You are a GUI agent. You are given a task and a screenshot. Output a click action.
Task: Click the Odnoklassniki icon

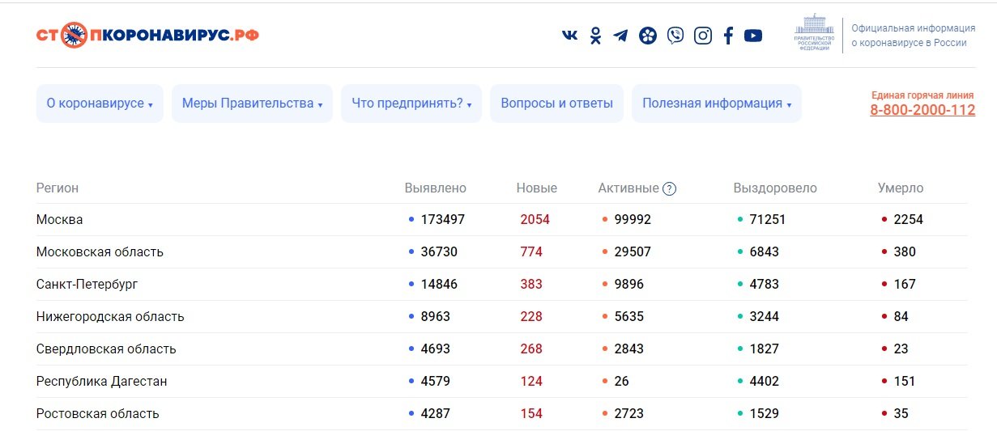[595, 36]
